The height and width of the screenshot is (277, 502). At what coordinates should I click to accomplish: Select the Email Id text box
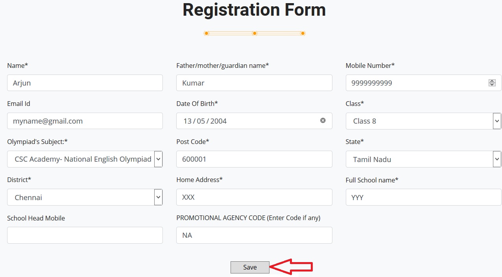[85, 121]
